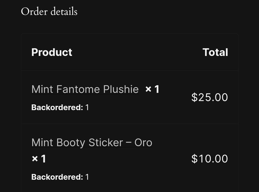Click Backordered count 1 in the Sticker row
Viewport: 259px width, 192px height.
click(87, 177)
